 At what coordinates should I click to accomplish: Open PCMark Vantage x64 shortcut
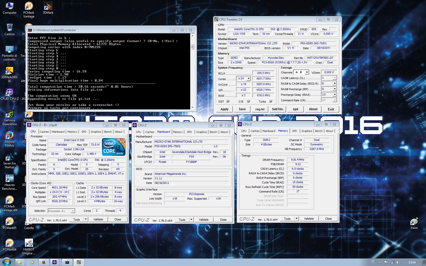click(x=10, y=204)
